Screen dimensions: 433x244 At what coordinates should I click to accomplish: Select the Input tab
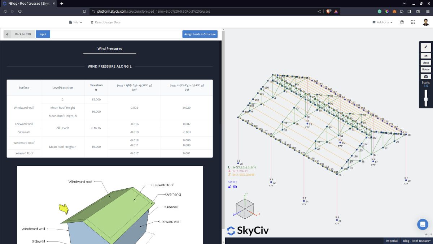click(43, 34)
